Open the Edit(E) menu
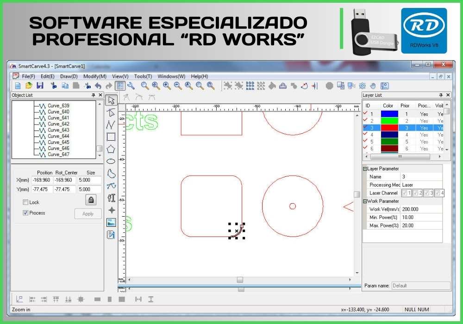The width and height of the screenshot is (463, 324). (48, 76)
